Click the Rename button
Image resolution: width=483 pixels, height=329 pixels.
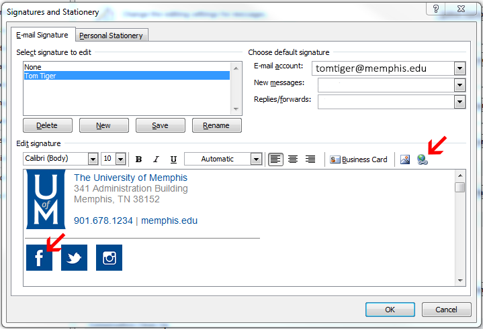[216, 125]
